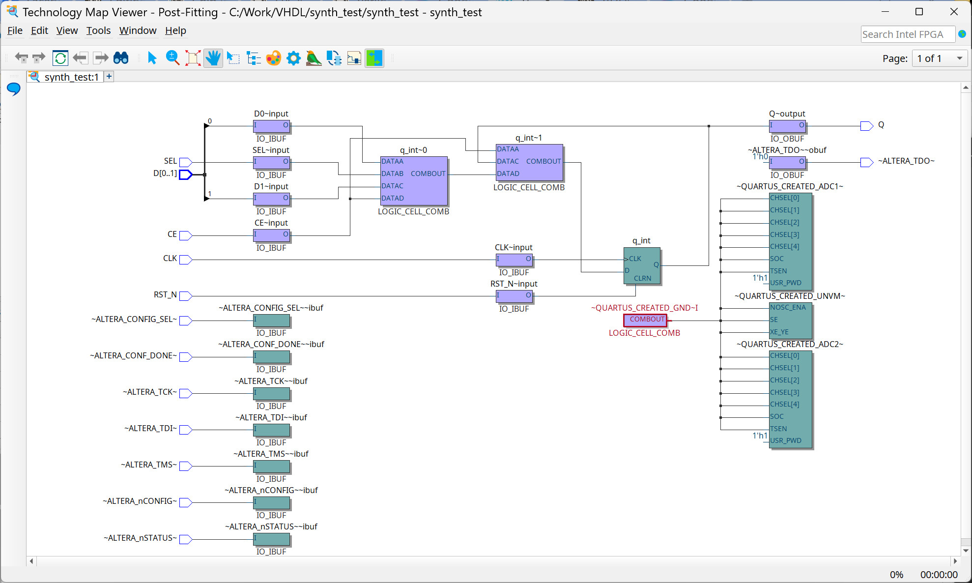Click the Search Intel FPGA field
972x583 pixels.
pyautogui.click(x=907, y=34)
